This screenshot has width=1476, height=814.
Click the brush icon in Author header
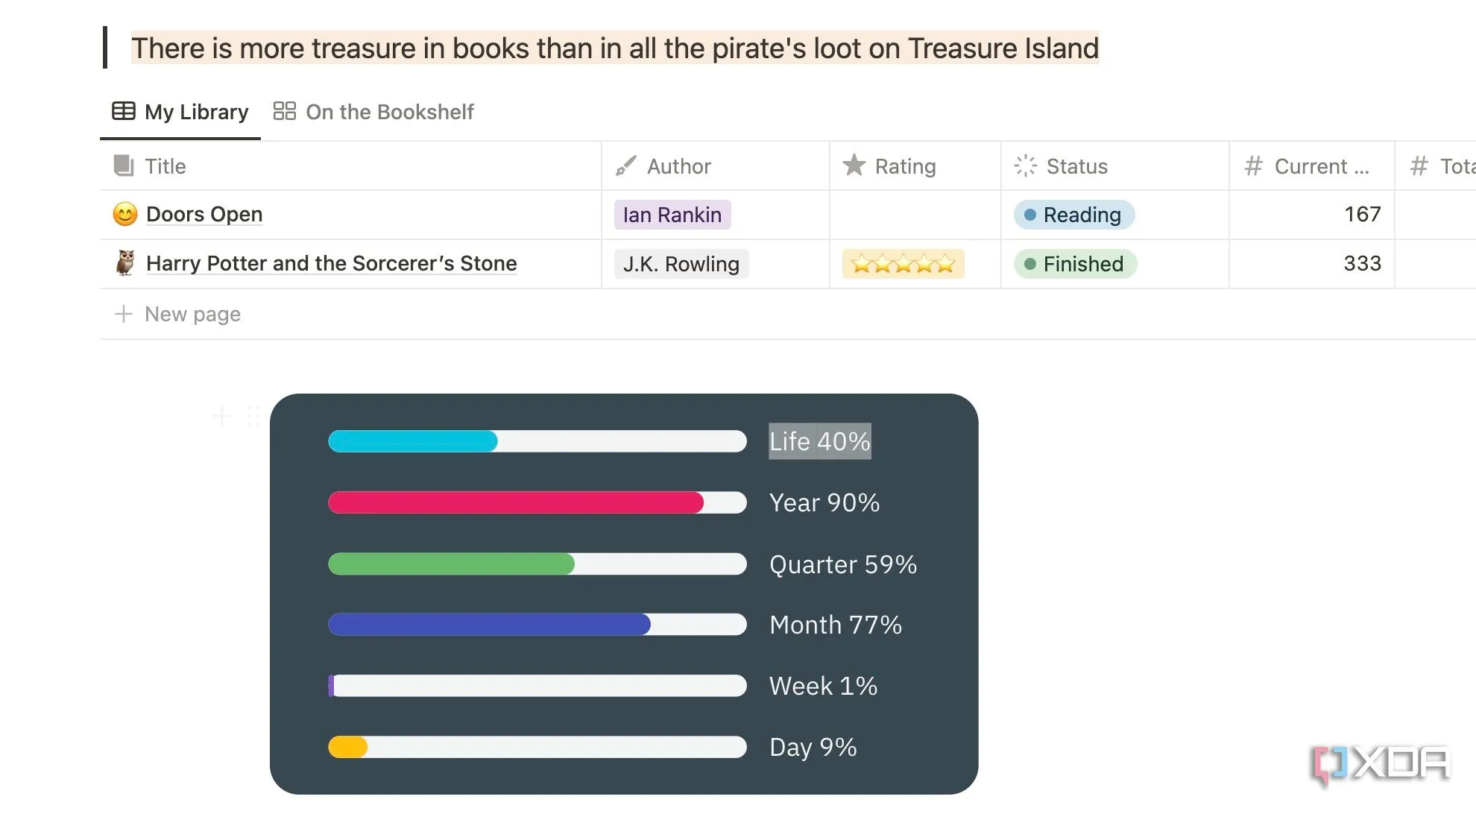pyautogui.click(x=625, y=165)
